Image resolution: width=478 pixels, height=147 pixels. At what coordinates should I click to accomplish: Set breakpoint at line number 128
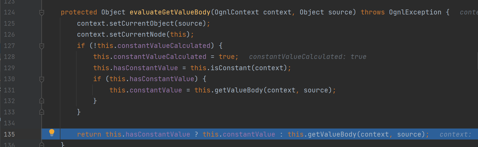pyautogui.click(x=9, y=57)
